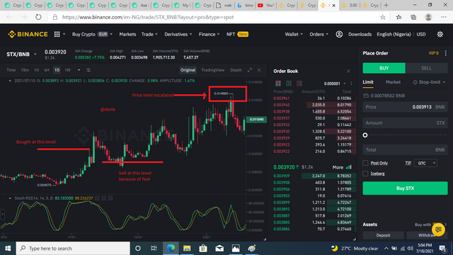
Task: Close the Order Book panel
Action: (348, 71)
